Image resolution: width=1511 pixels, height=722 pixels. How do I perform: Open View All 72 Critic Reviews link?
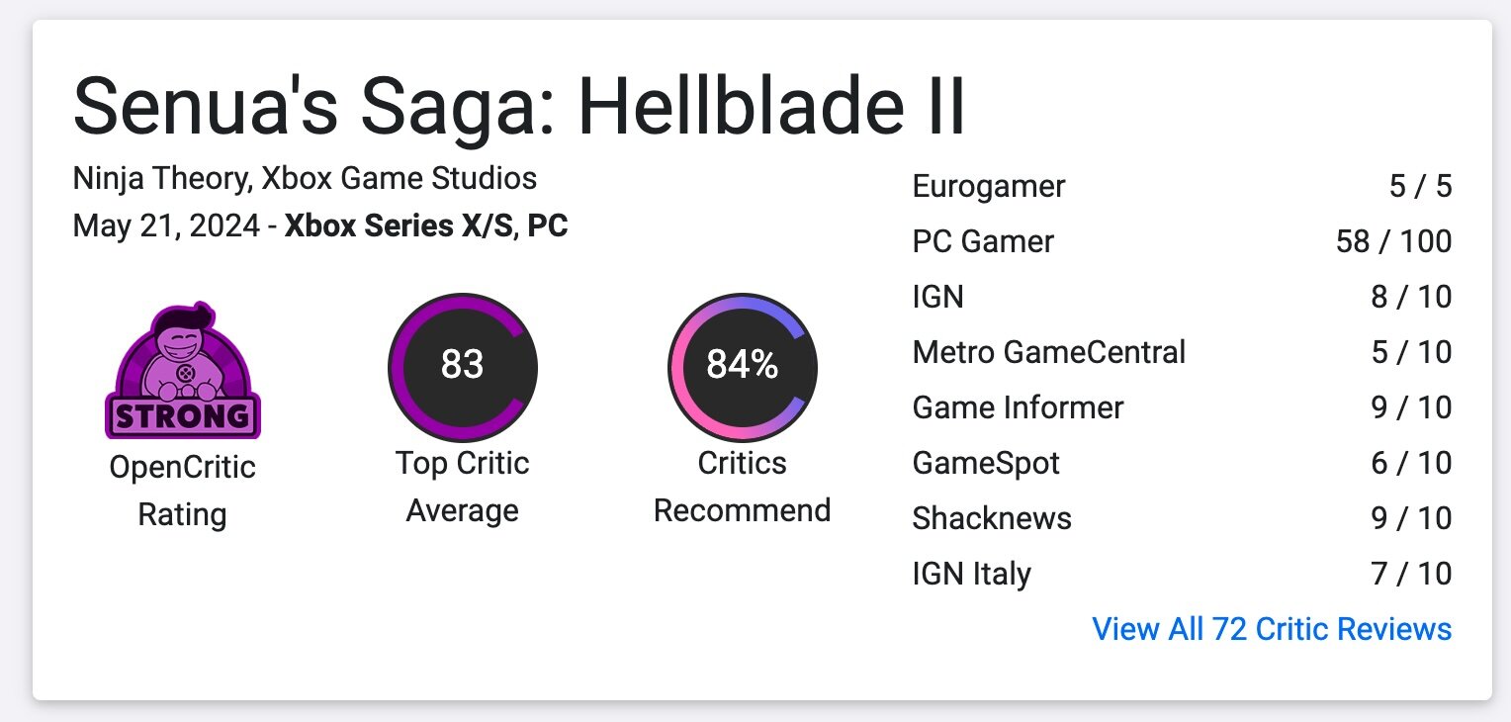[x=1272, y=629]
